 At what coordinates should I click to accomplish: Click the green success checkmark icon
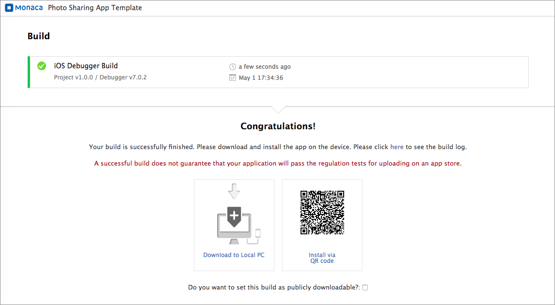42,66
